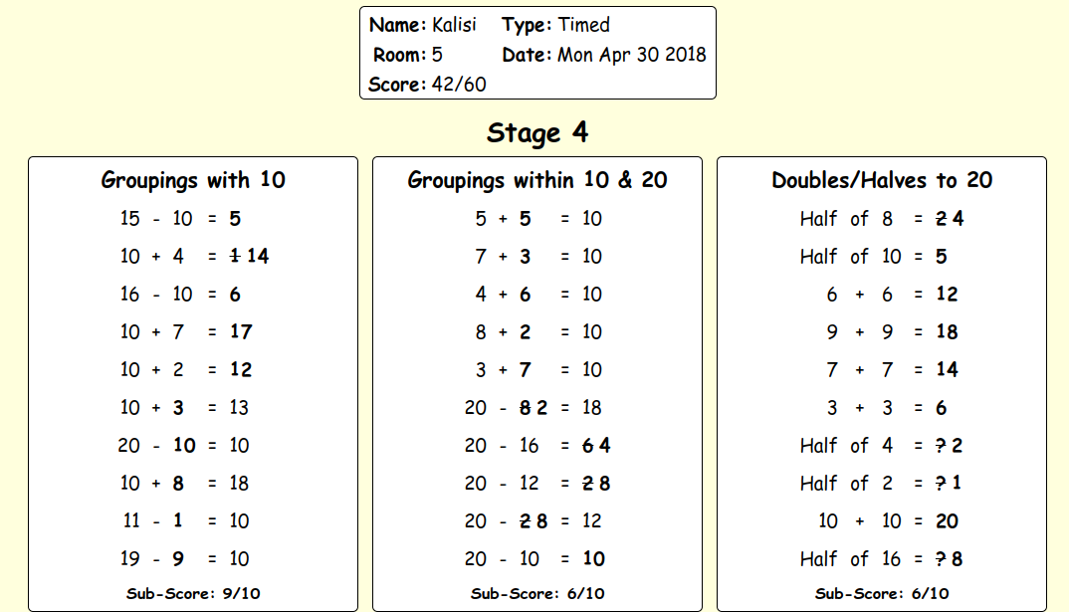The width and height of the screenshot is (1069, 612).
Task: Click the answer 5 for 15 - 10
Action: (x=235, y=219)
